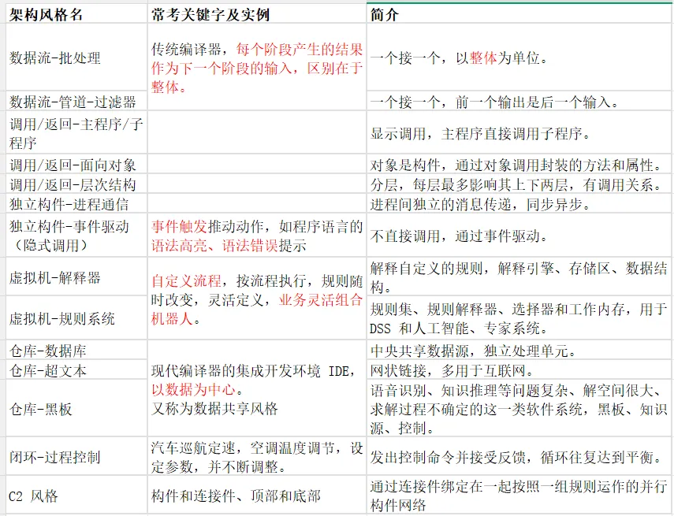Click cell '虚拟机-规则系统'

[76, 318]
